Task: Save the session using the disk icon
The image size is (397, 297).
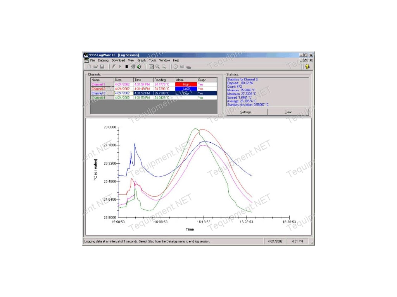Action: tap(102, 66)
